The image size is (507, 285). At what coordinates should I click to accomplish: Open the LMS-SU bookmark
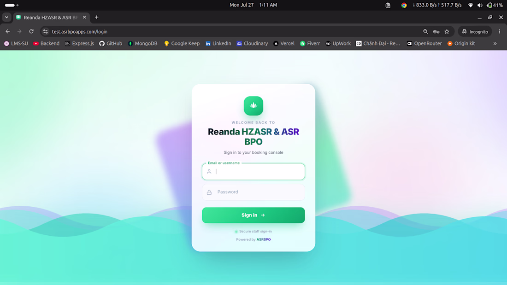click(16, 43)
